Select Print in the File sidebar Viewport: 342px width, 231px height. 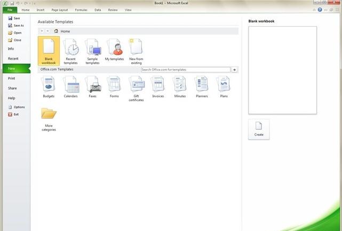(11, 78)
